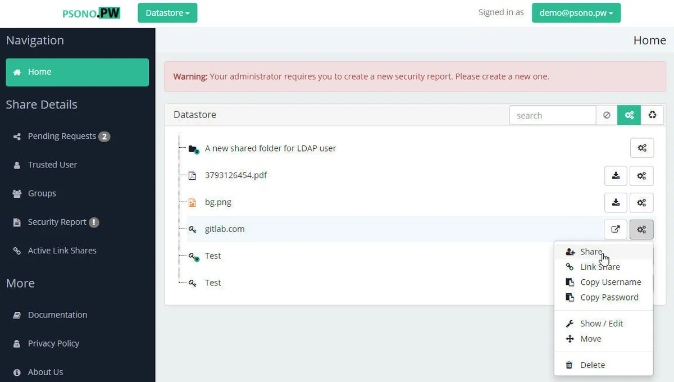Choose Copy Username
Screen dimensions: 674x382
pos(603,282)
